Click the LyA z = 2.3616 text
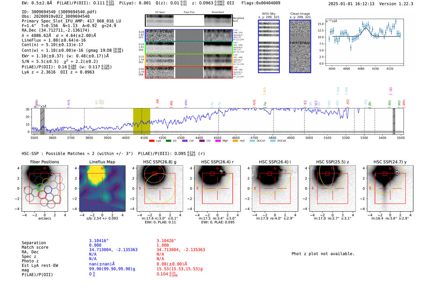 [x=39, y=72]
